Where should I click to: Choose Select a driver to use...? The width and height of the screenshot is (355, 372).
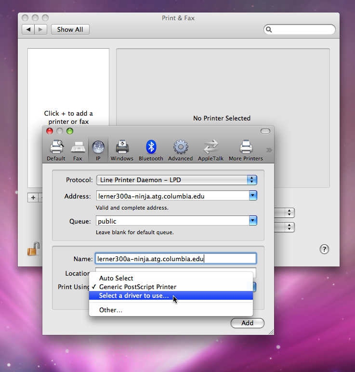(x=171, y=295)
